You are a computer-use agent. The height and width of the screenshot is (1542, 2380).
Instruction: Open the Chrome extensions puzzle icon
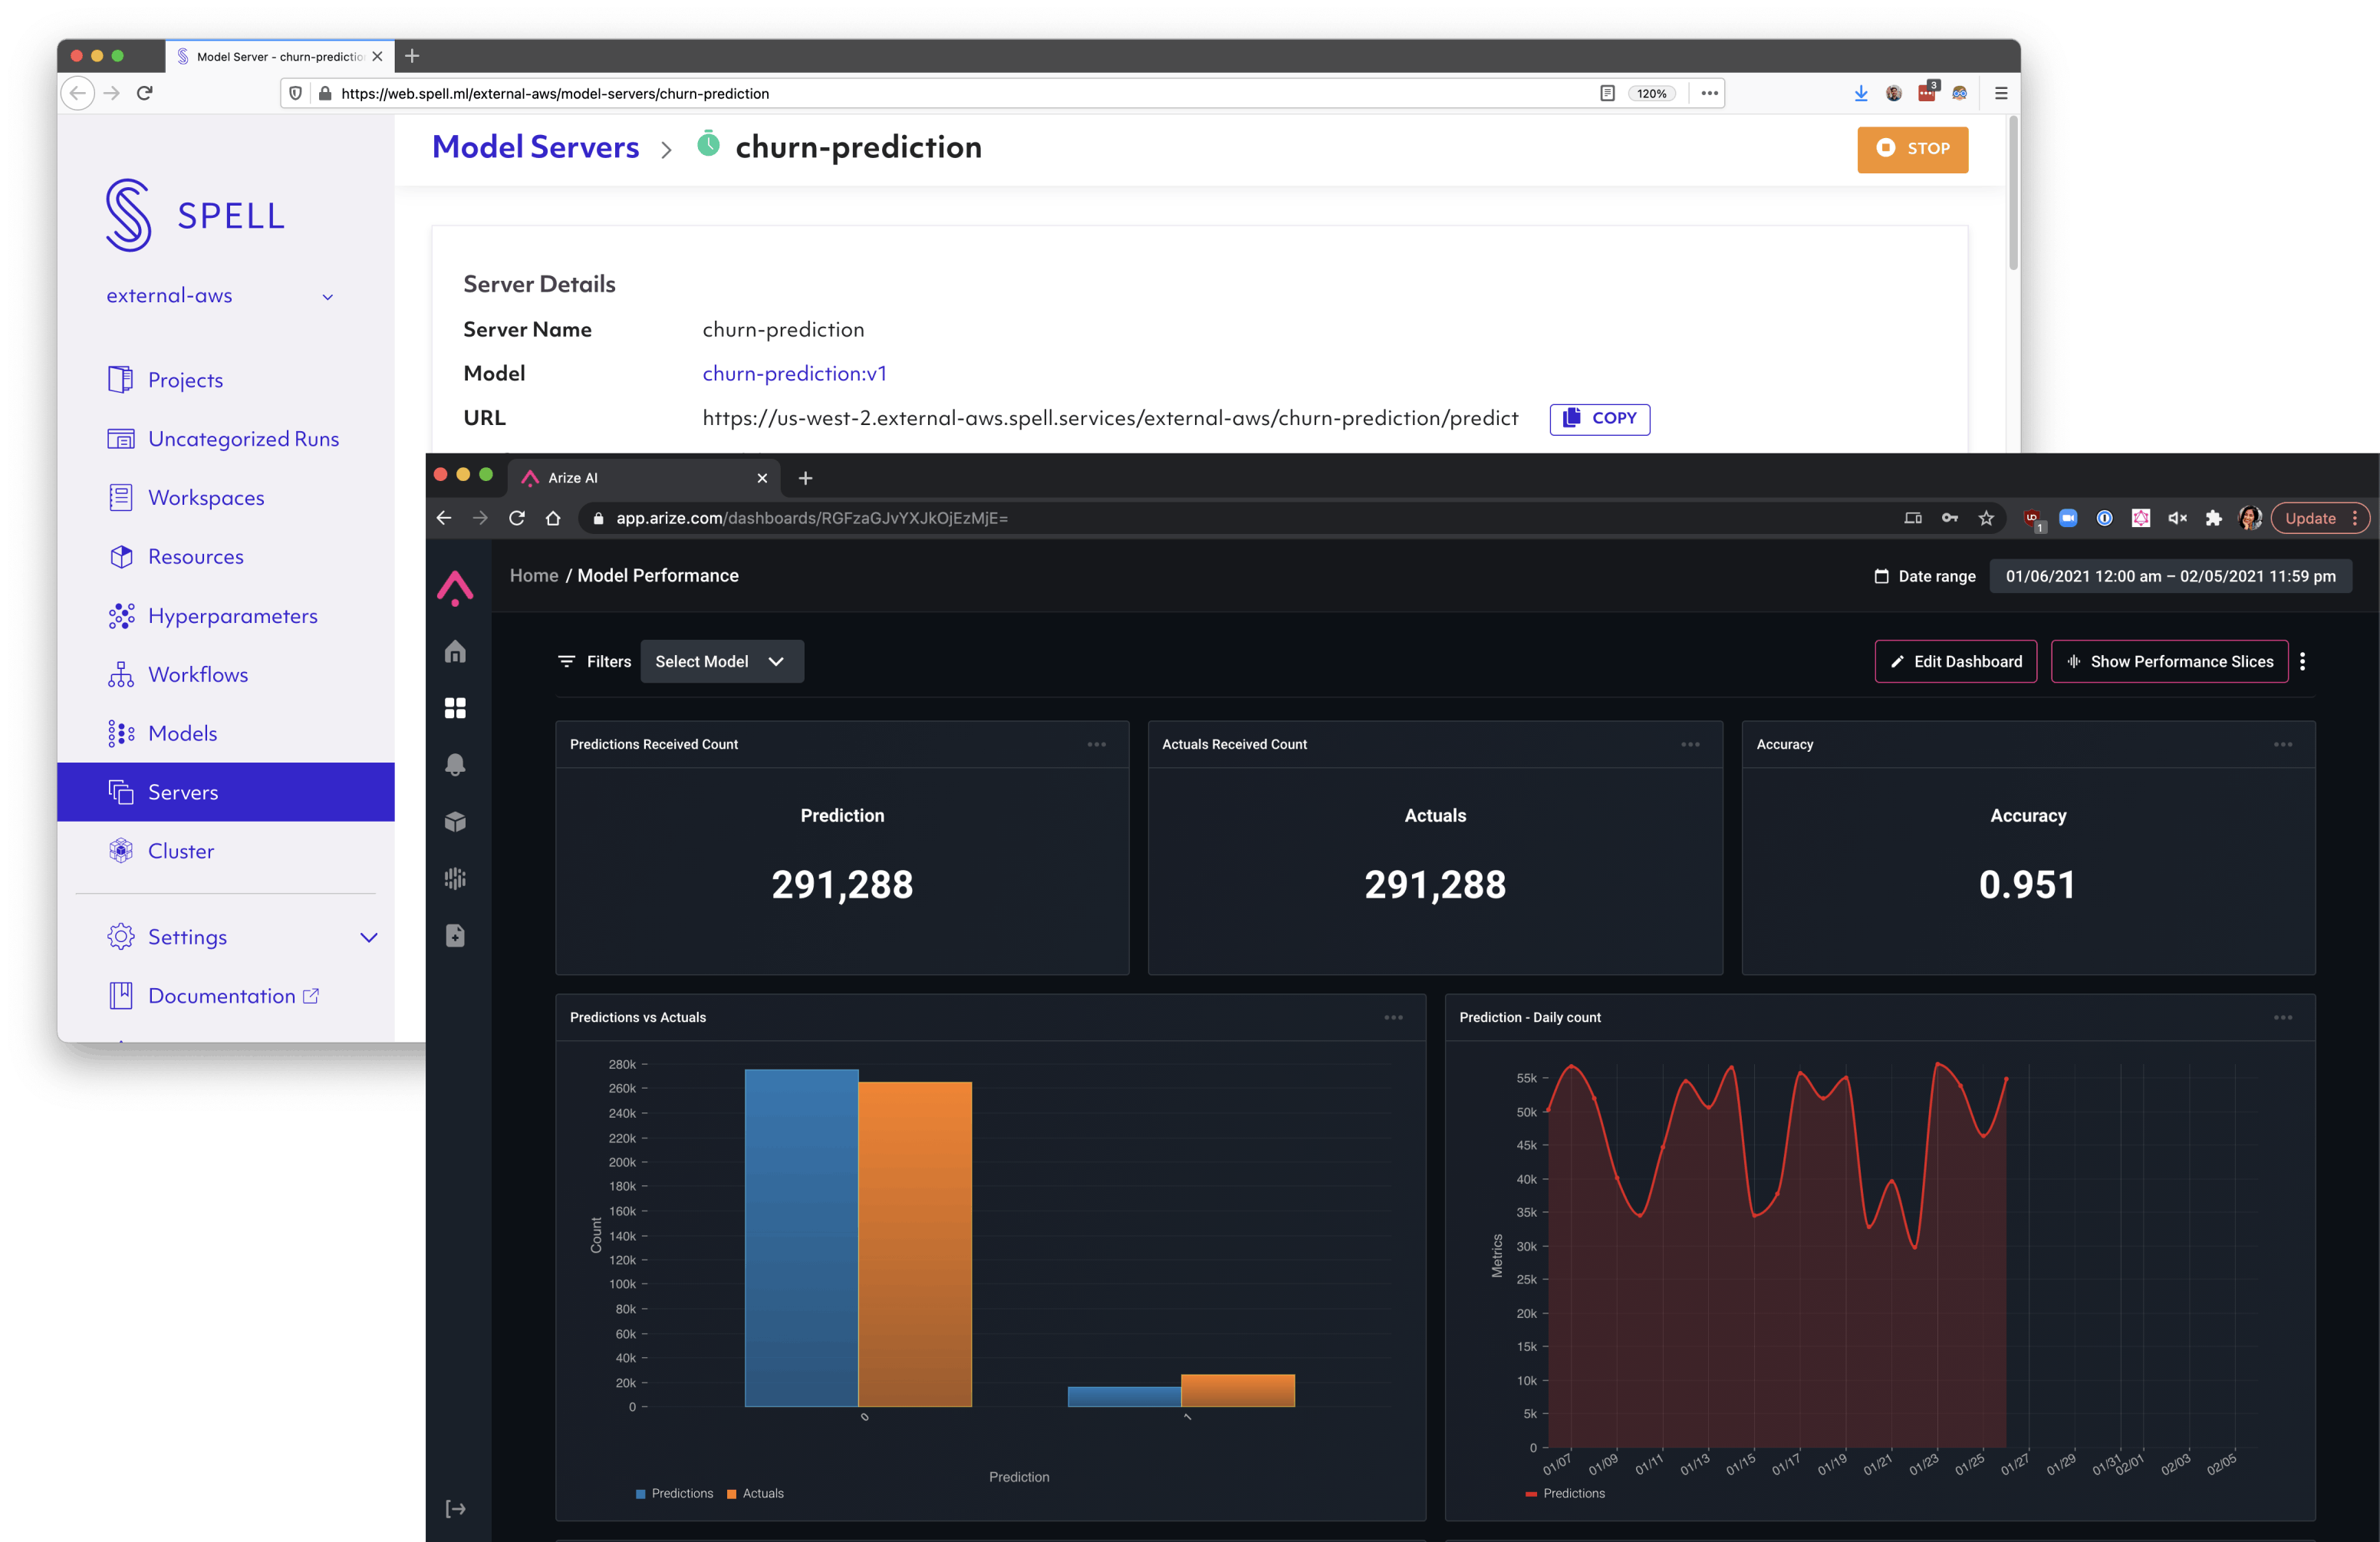[2214, 518]
